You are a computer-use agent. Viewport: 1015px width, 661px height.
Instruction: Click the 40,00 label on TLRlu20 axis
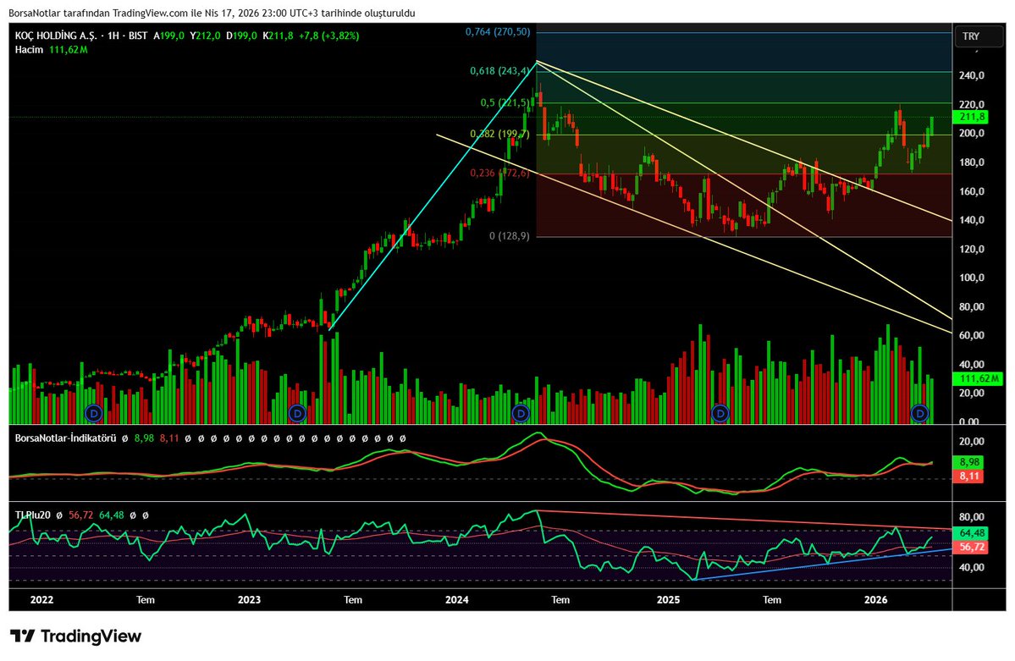coord(972,567)
